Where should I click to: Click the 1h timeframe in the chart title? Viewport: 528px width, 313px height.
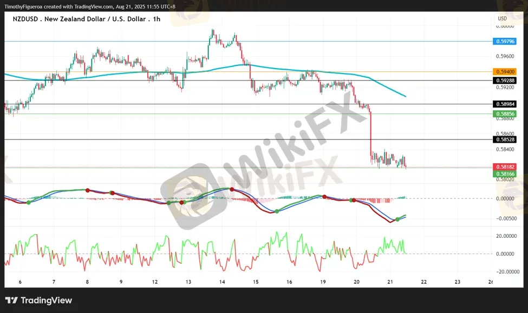(157, 18)
